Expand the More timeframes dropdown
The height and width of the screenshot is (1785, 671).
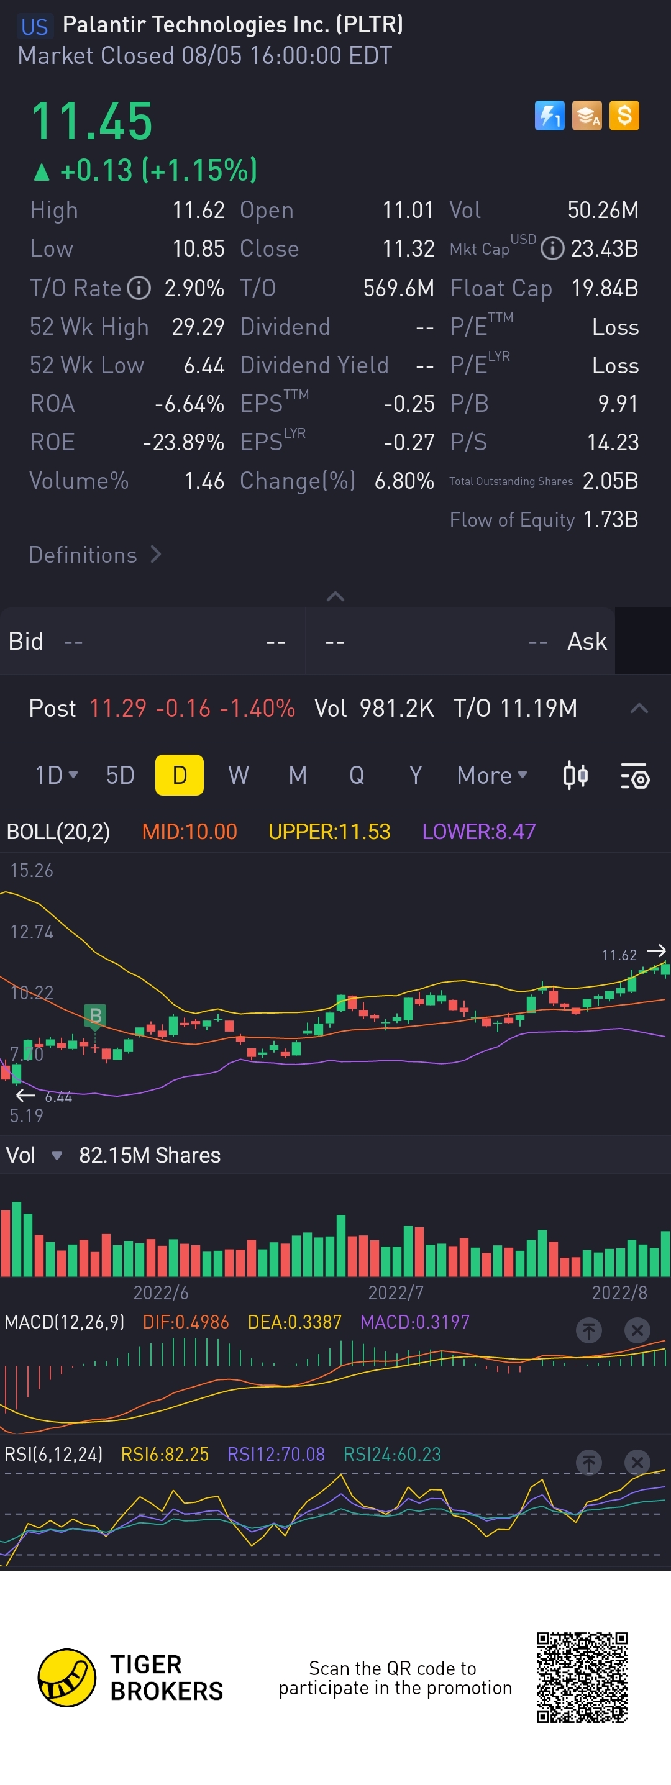[x=491, y=775]
